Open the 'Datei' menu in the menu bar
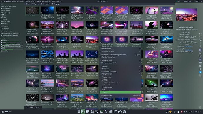The height and width of the screenshot is (114, 203). coord(14,1)
